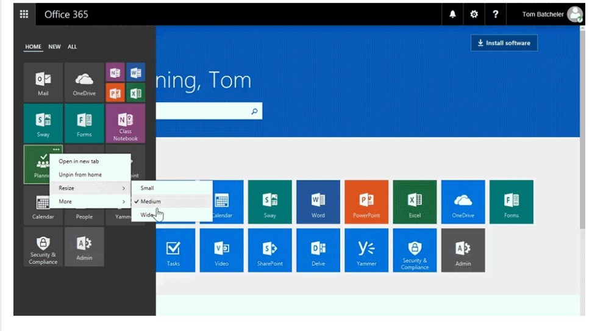Open Mail tile in launcher
This screenshot has height=331, width=592.
click(x=43, y=82)
